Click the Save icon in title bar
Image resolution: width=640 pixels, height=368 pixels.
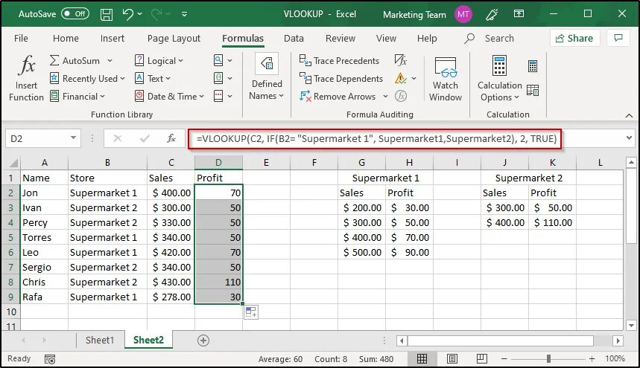107,14
